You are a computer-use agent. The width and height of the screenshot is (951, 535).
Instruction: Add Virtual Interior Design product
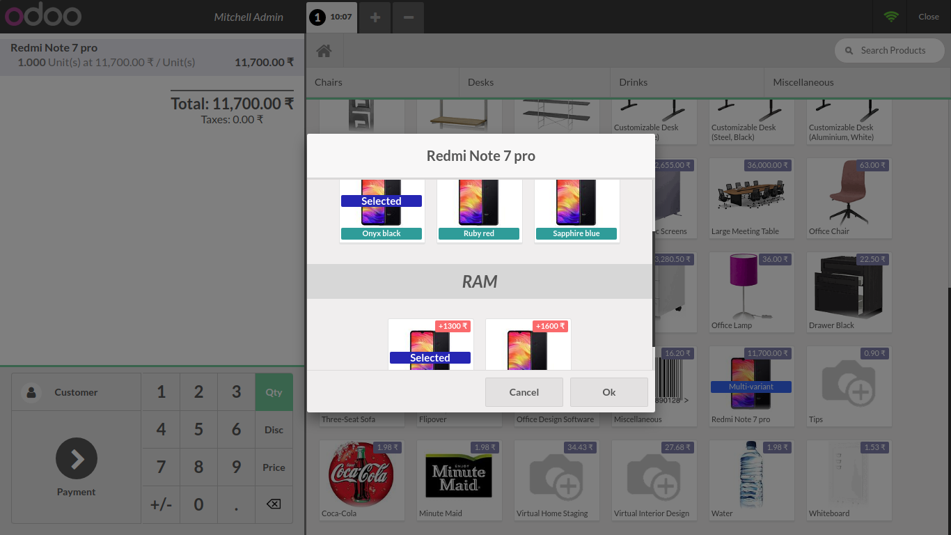tap(654, 480)
